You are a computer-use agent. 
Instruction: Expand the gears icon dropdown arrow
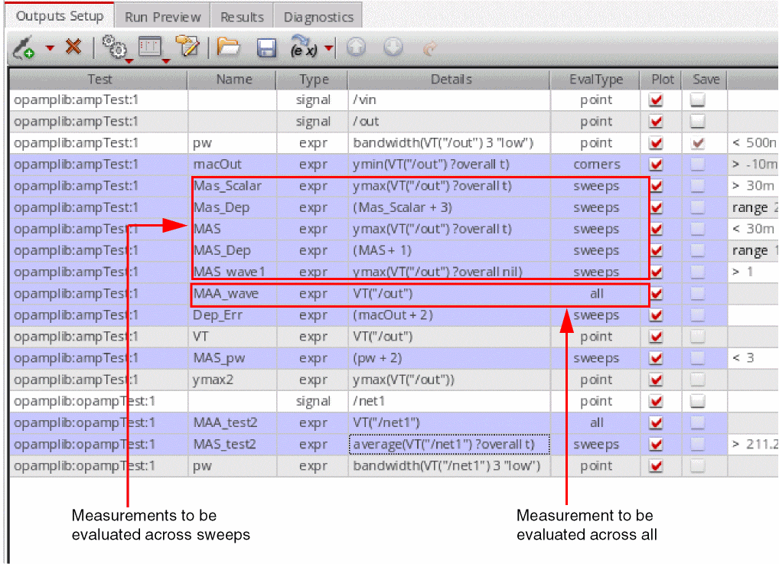pos(129,61)
